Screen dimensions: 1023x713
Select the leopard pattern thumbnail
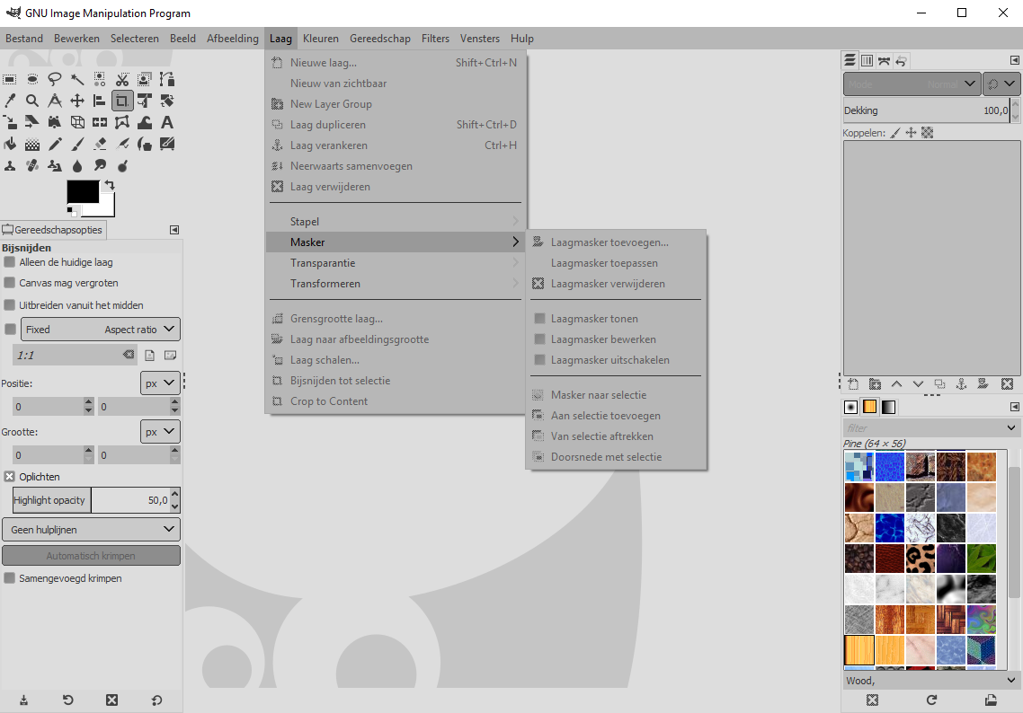pos(921,559)
